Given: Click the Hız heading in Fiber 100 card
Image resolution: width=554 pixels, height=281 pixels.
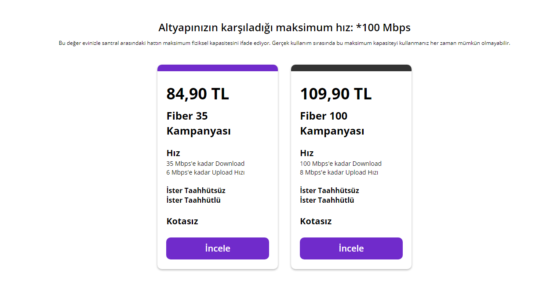Looking at the screenshot, I should point(307,153).
